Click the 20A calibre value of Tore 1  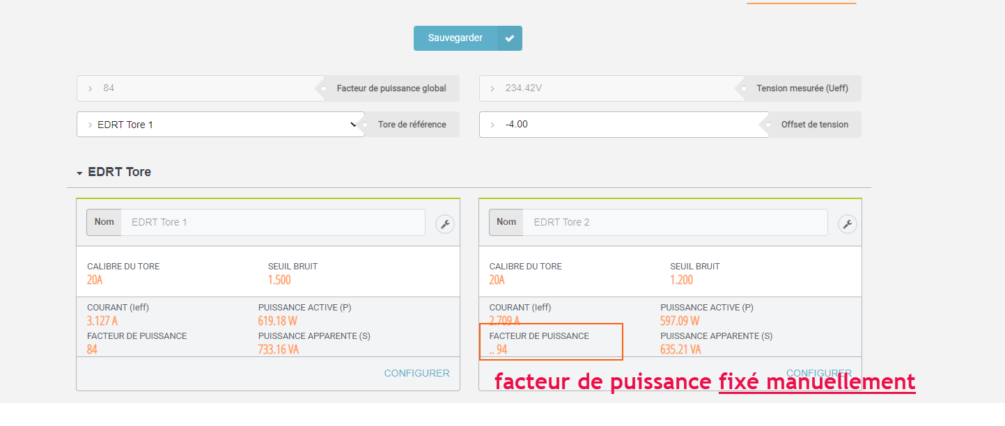click(x=95, y=280)
